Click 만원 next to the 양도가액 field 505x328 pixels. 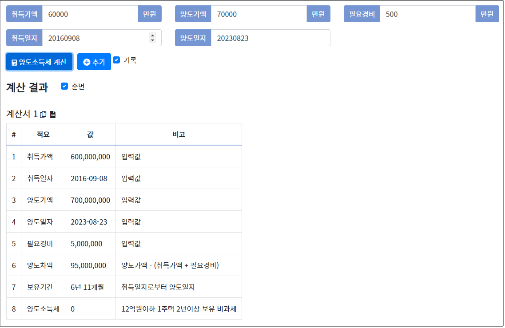coord(318,14)
